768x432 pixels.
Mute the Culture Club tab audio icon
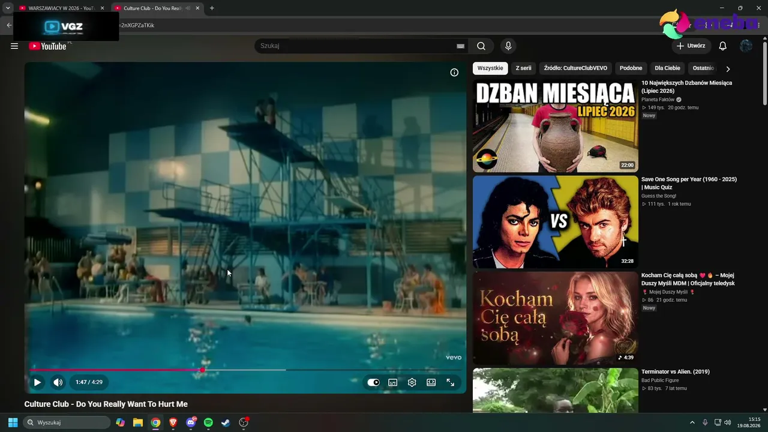[x=188, y=8]
